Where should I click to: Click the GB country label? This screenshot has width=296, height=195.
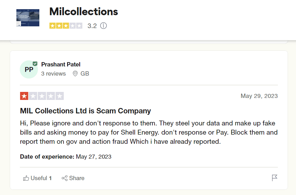[x=85, y=74]
